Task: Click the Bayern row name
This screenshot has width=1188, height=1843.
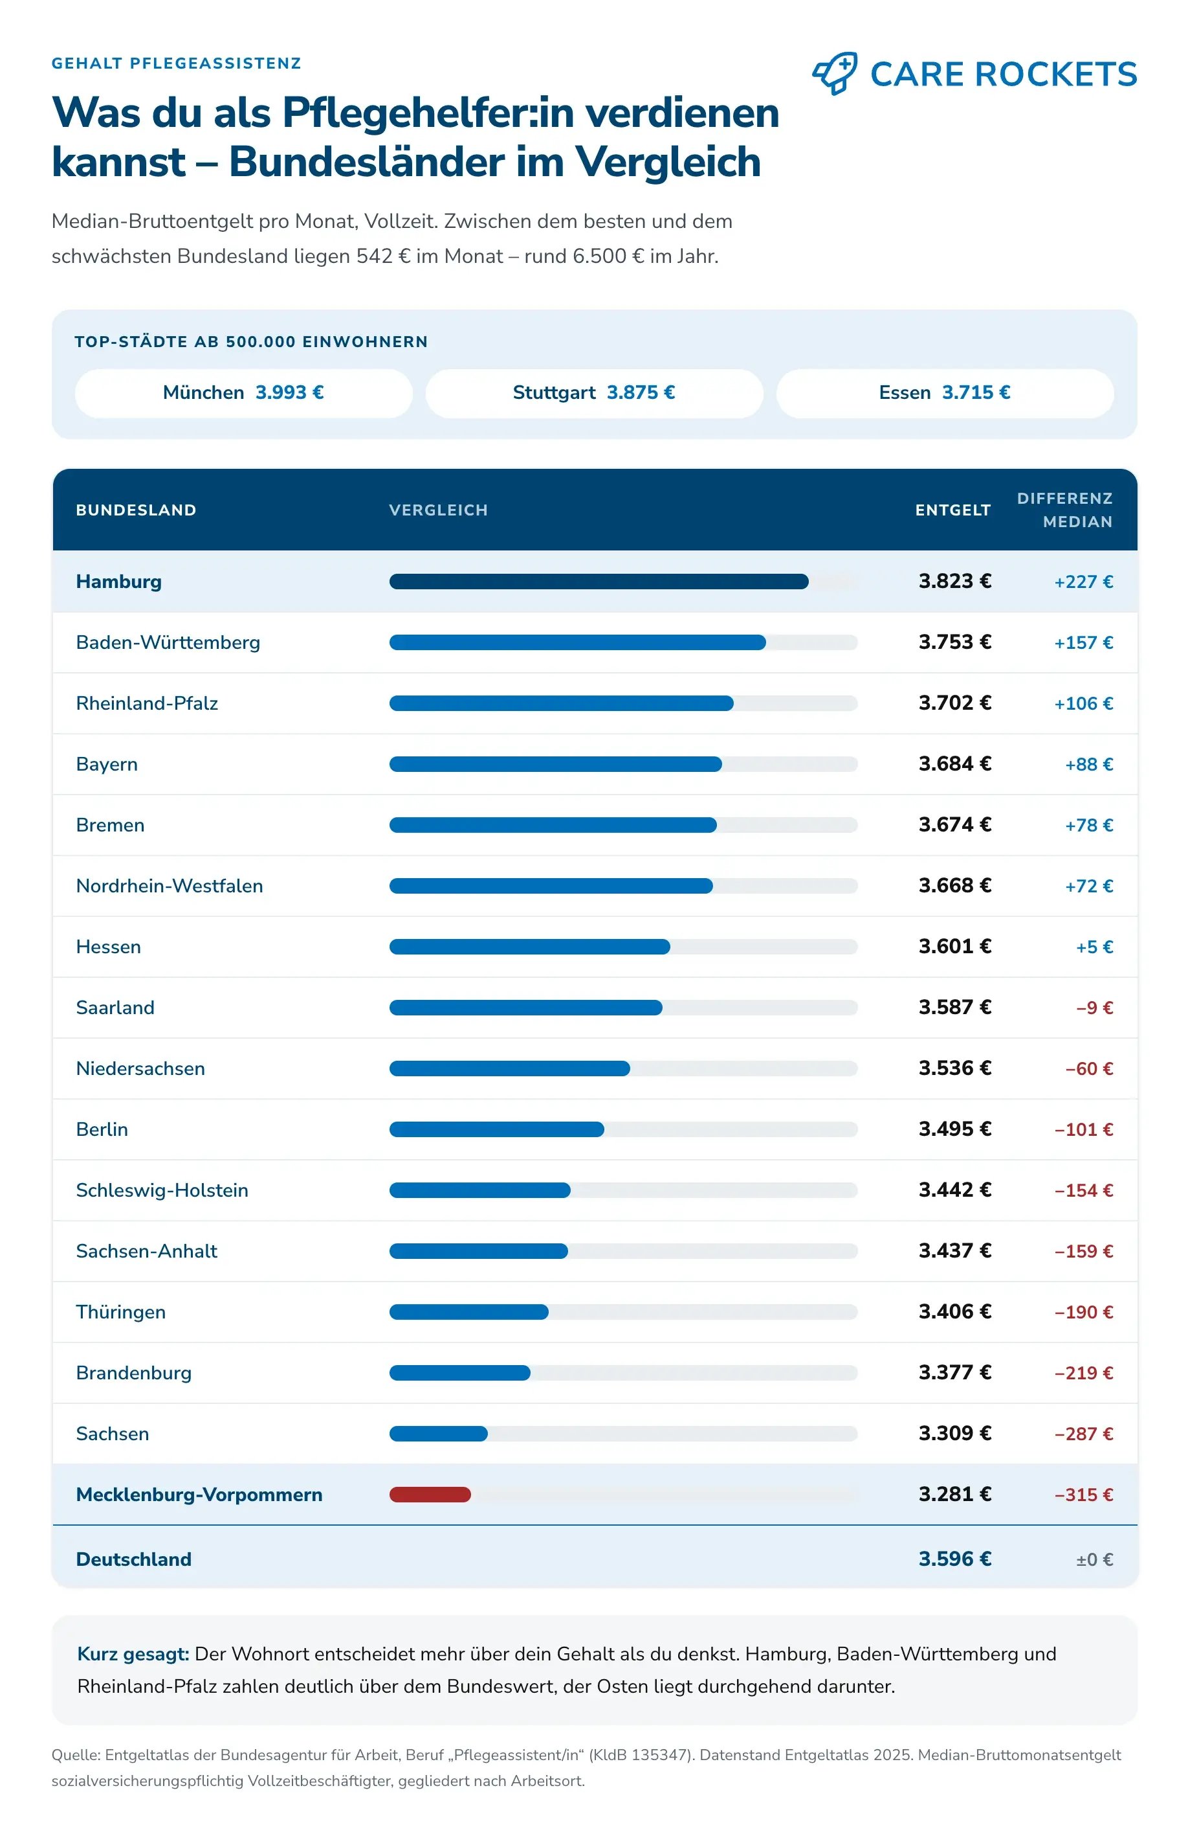Action: click(x=107, y=764)
